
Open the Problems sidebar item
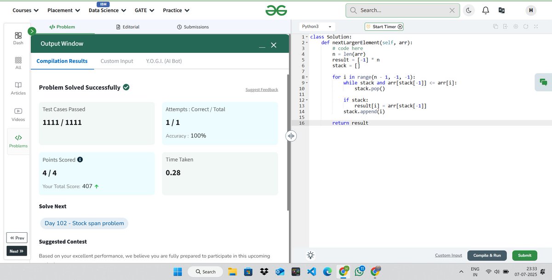(x=18, y=141)
